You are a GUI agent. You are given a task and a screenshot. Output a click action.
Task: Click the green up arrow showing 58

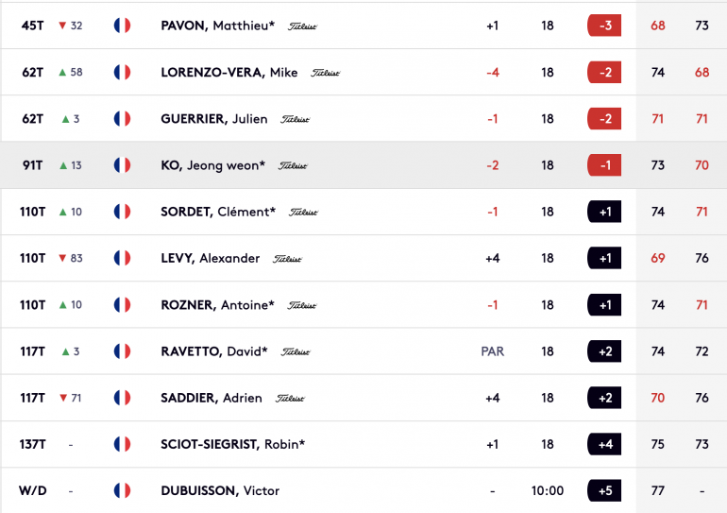62,73
